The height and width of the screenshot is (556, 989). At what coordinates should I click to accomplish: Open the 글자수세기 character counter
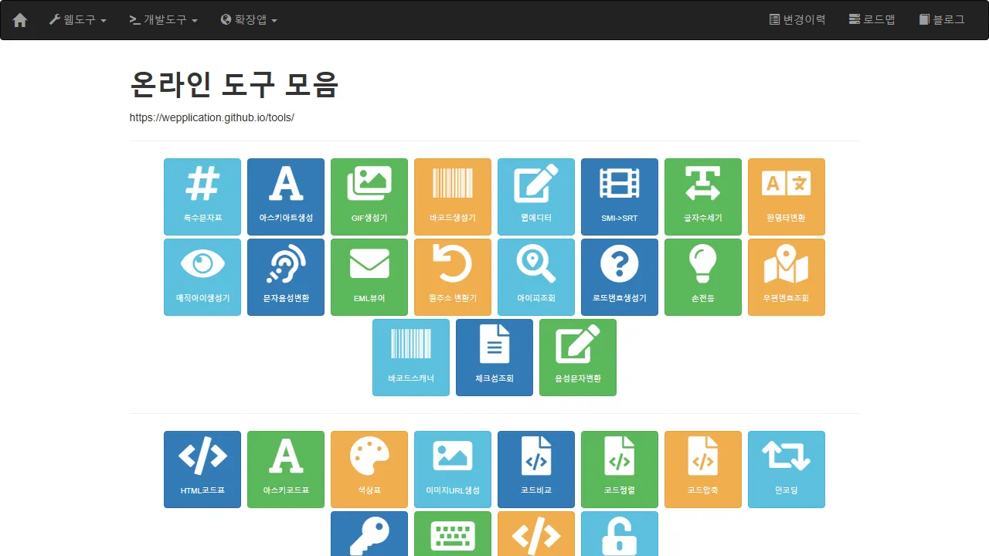point(702,197)
